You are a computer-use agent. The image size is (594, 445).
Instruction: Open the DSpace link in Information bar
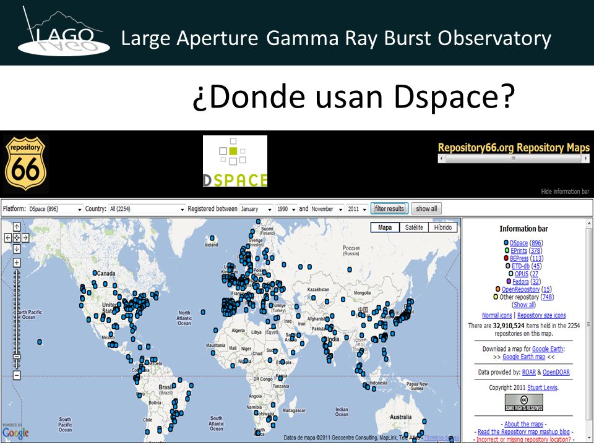(519, 243)
